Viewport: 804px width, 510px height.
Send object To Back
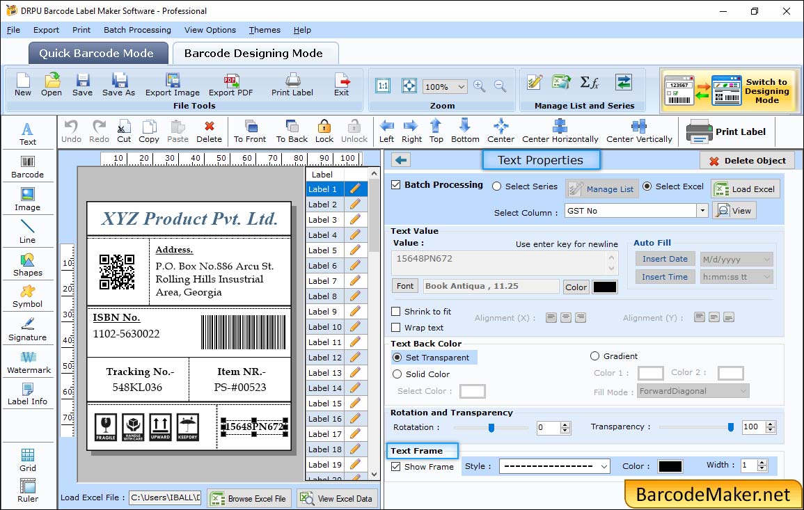292,132
